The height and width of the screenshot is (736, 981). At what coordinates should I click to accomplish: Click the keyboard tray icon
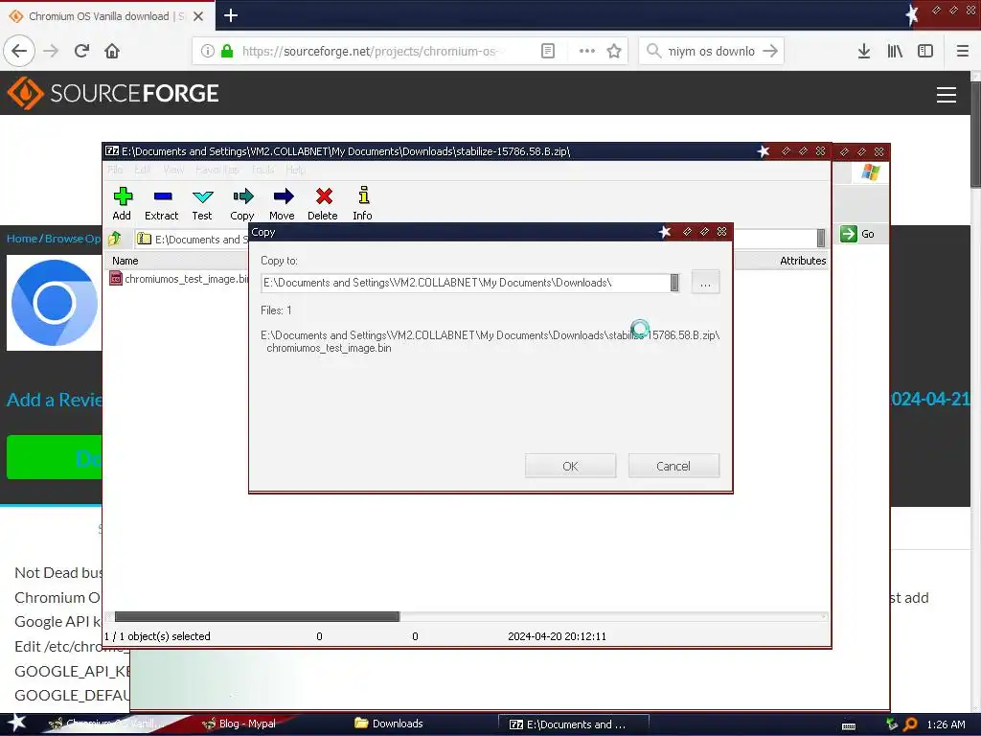point(849,725)
